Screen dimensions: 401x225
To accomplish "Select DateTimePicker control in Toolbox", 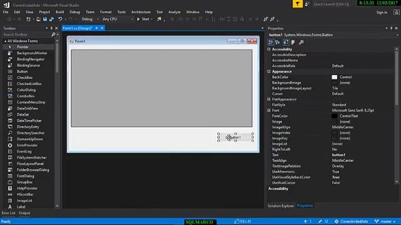I will point(29,121).
